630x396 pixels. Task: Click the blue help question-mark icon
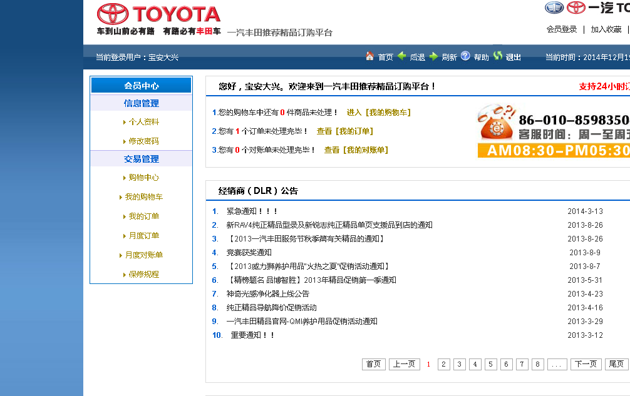point(465,56)
